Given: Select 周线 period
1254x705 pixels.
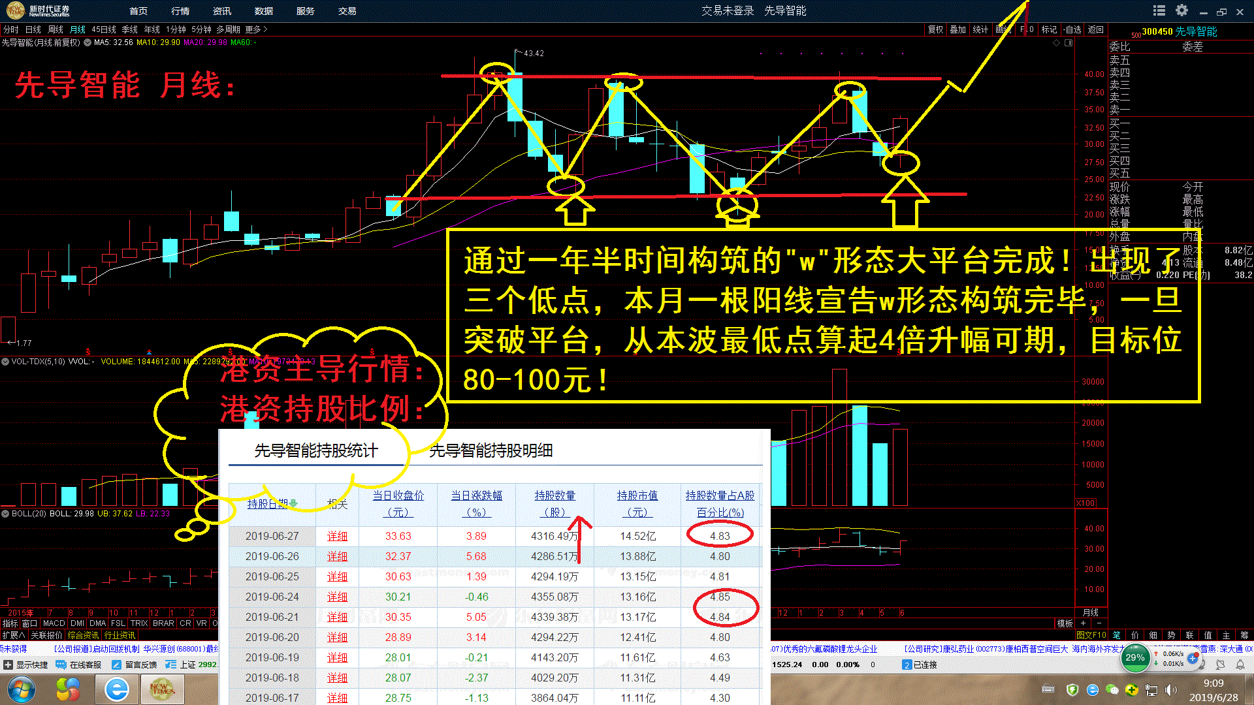Looking at the screenshot, I should tap(55, 29).
